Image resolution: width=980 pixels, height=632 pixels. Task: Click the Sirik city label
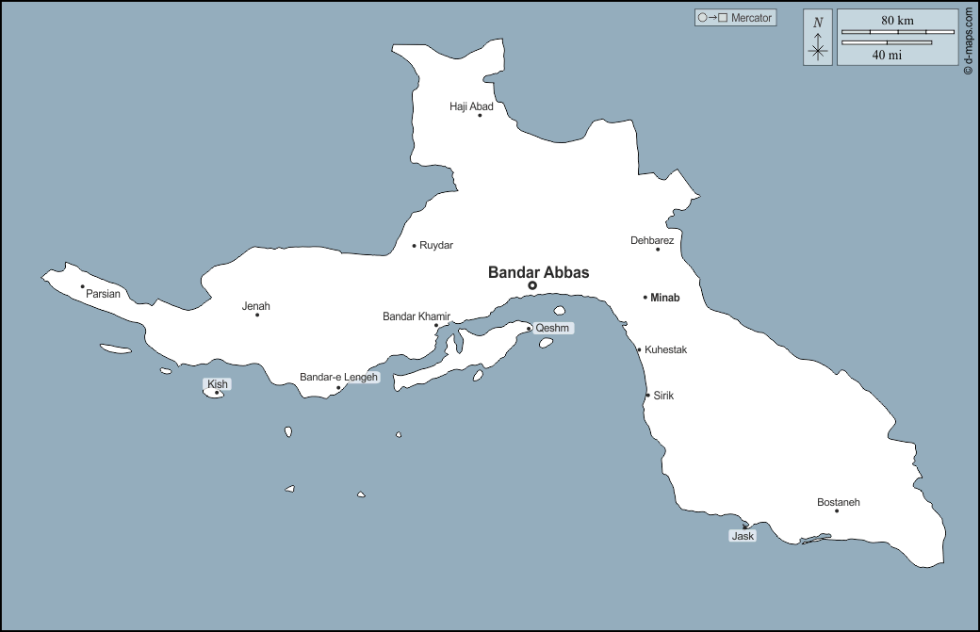[663, 396]
